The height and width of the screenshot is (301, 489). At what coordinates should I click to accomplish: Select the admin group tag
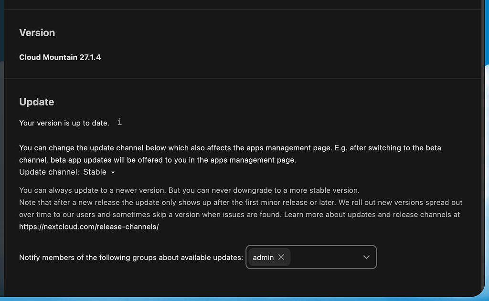[x=264, y=257]
